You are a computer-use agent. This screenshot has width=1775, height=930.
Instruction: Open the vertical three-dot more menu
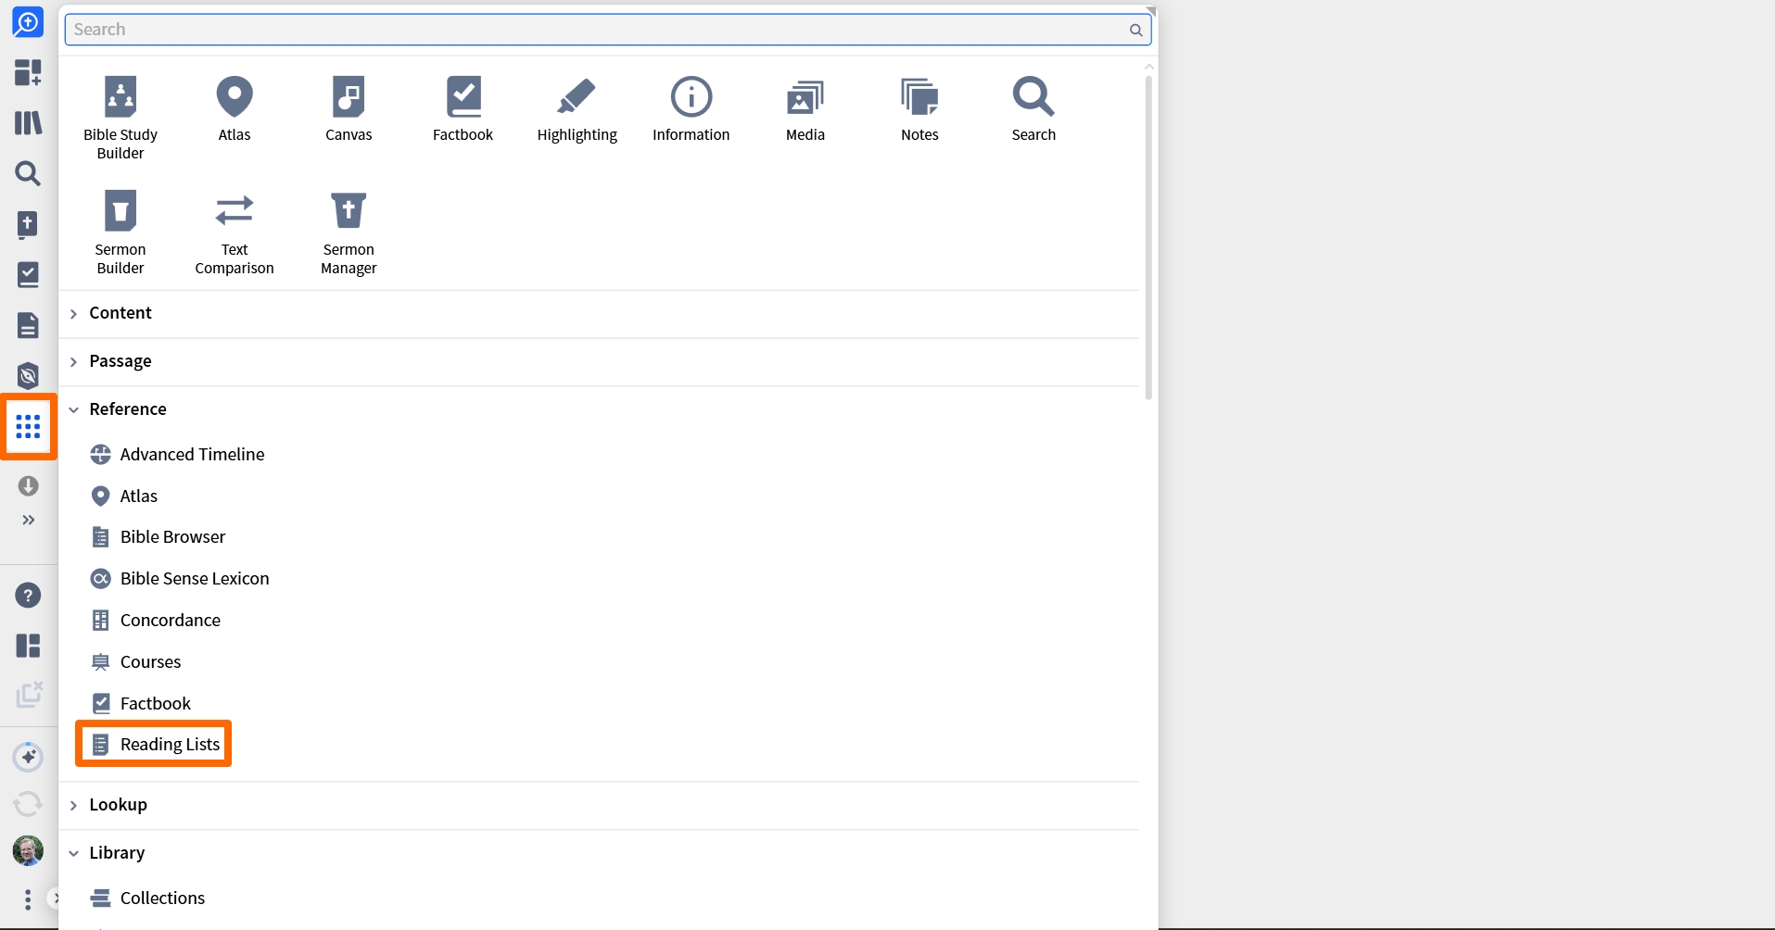click(x=28, y=899)
